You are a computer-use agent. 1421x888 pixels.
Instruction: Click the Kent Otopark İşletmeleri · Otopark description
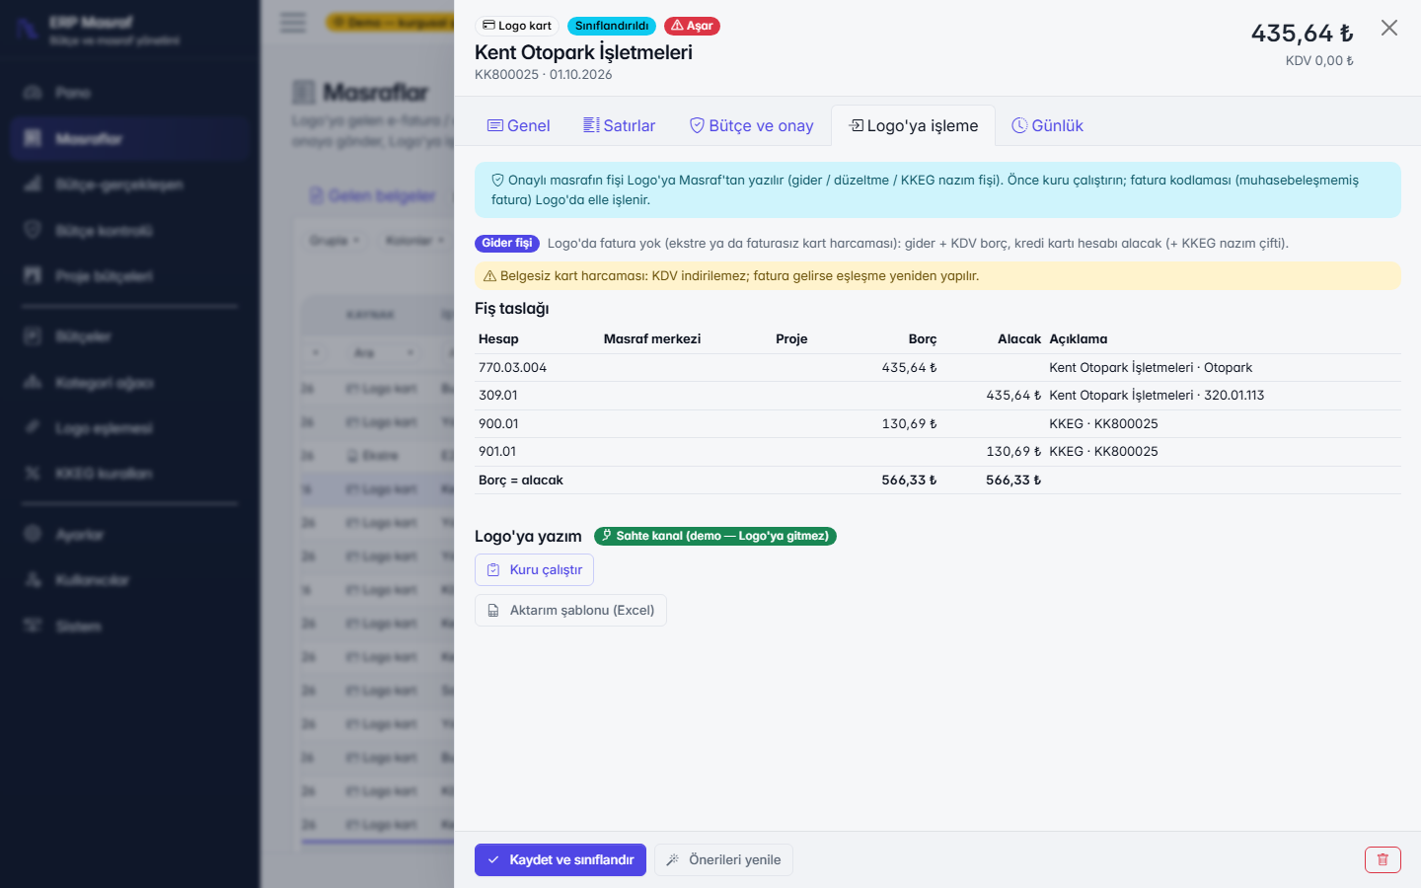click(1151, 367)
